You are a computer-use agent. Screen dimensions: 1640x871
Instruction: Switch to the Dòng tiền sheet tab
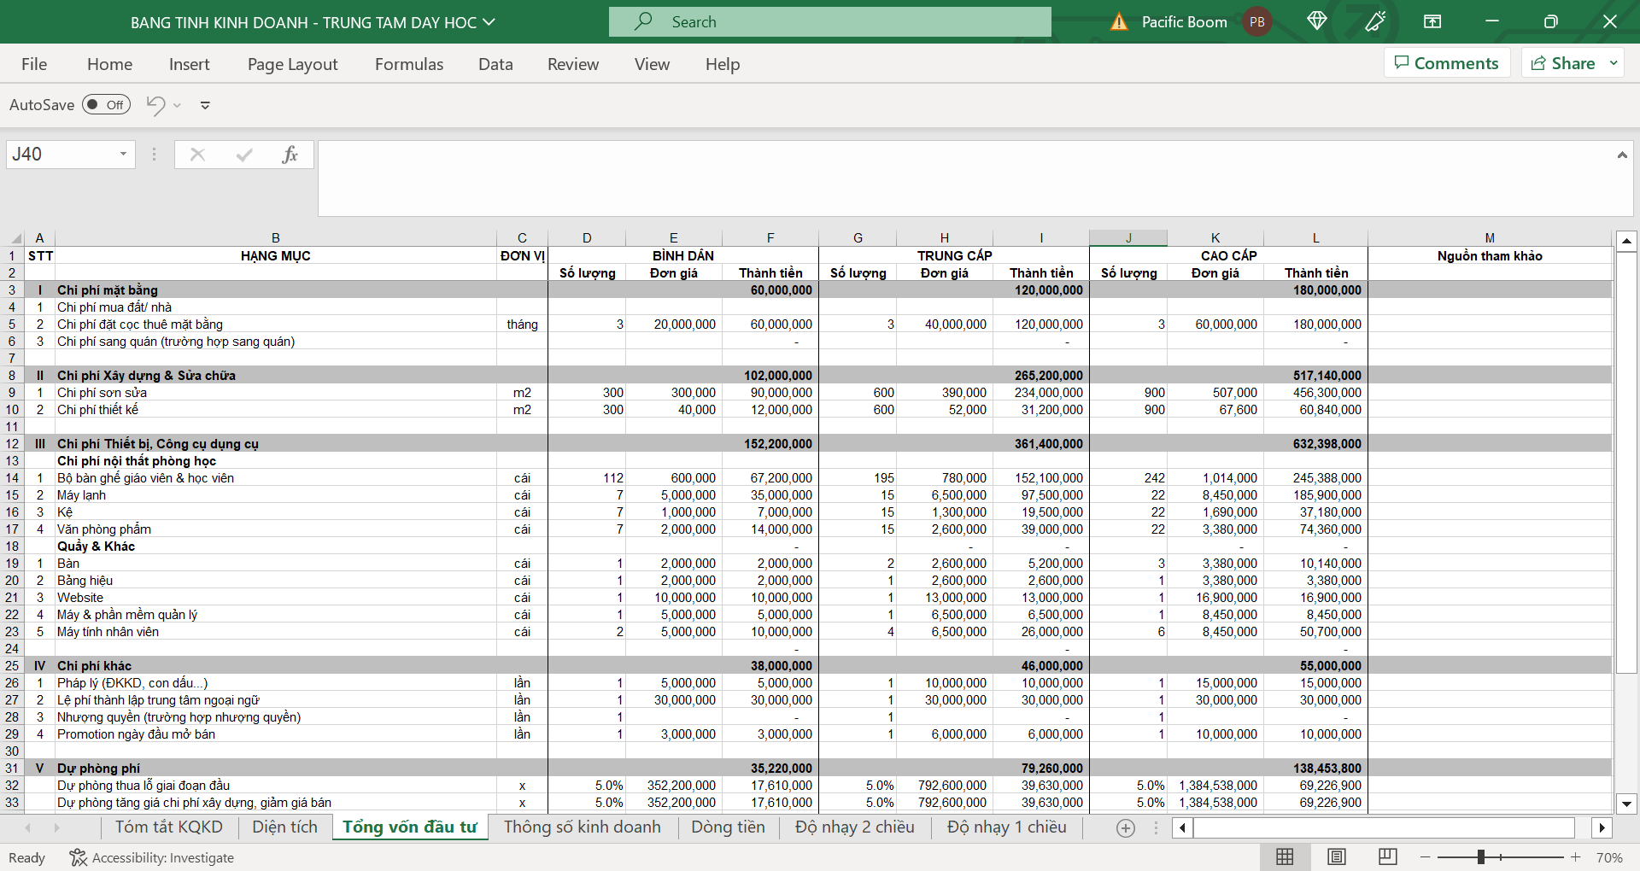[728, 827]
